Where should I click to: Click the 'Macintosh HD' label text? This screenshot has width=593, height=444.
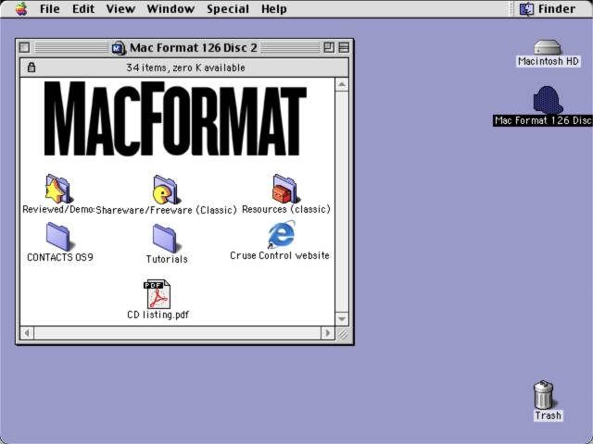tap(549, 61)
